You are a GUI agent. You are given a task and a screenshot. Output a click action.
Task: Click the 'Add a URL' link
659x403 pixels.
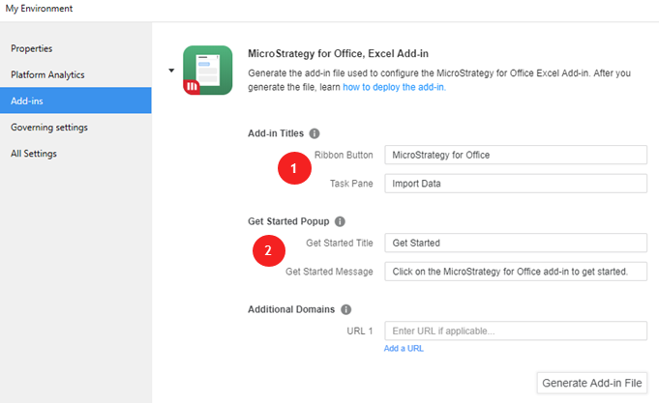tap(403, 348)
